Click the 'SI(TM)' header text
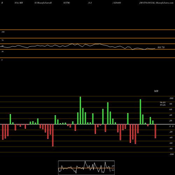Viewport: 175px width, 175px height. point(66,3)
